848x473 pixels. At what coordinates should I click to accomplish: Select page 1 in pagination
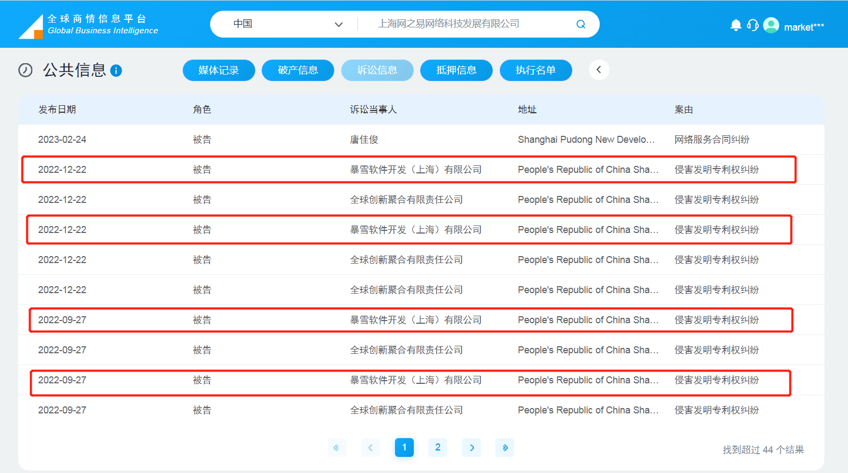[404, 447]
